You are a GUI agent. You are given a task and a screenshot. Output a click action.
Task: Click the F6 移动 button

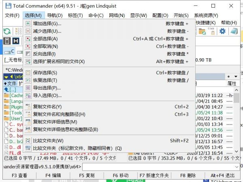coord(121,176)
